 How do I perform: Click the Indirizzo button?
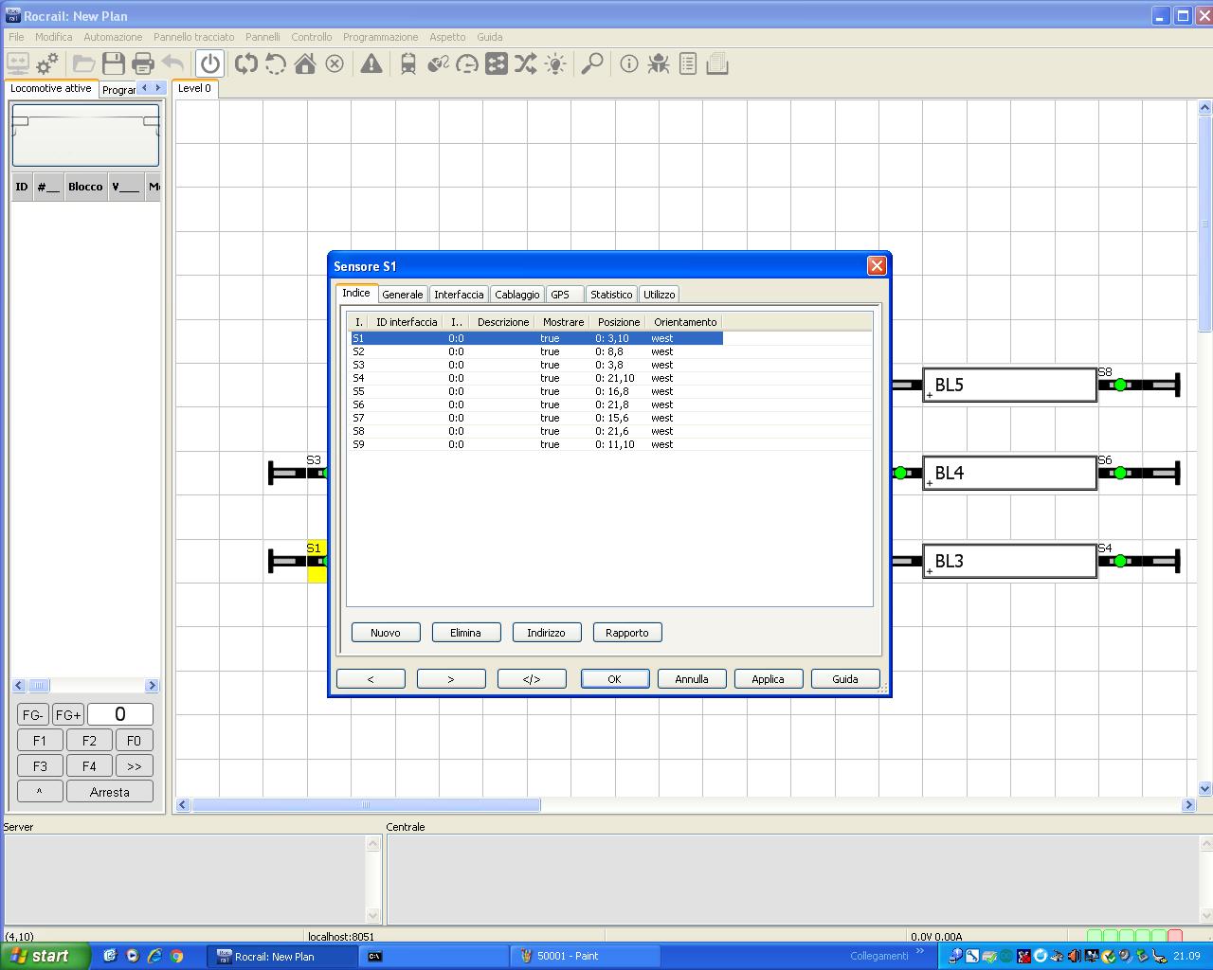click(x=546, y=633)
